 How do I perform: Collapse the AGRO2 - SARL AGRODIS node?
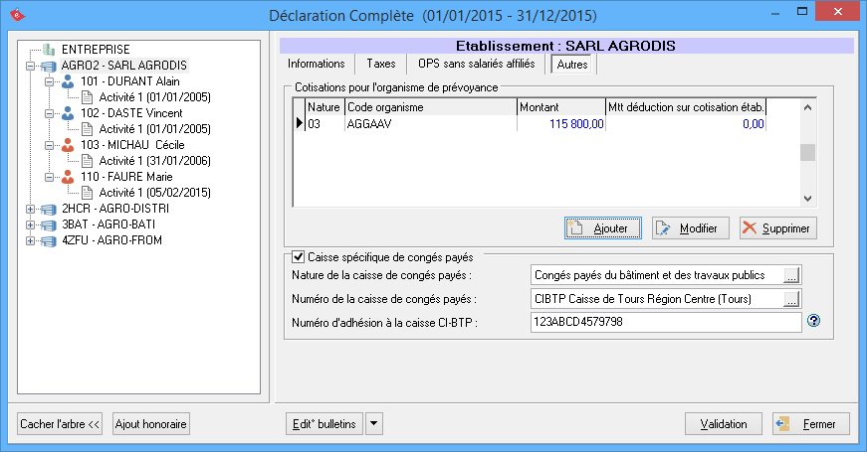click(31, 66)
